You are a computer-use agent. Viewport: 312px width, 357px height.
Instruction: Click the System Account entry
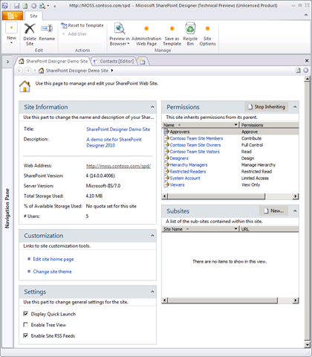point(185,178)
